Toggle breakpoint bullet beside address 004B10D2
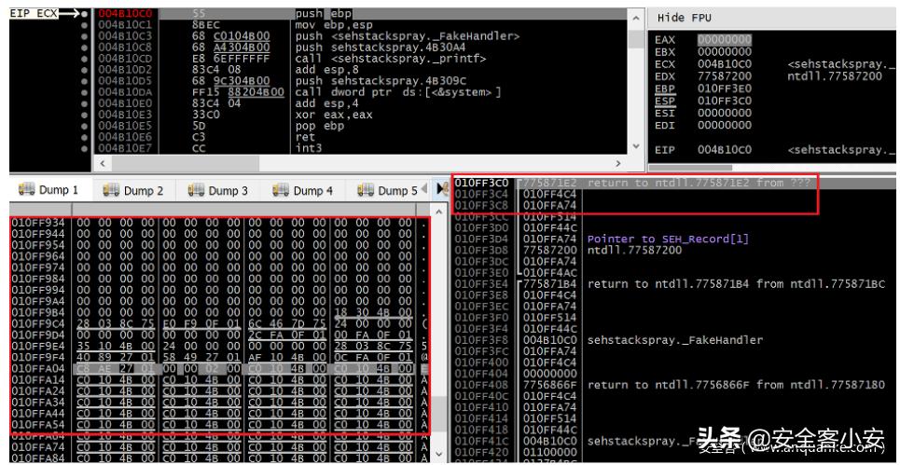The image size is (900, 465). click(x=85, y=69)
